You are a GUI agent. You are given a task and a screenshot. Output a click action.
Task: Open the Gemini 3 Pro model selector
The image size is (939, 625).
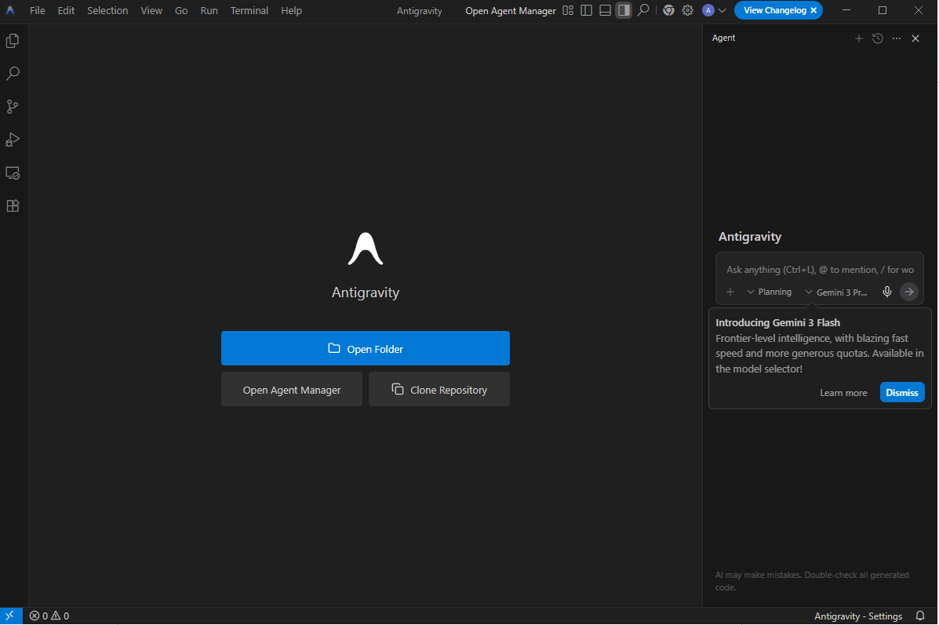(837, 292)
